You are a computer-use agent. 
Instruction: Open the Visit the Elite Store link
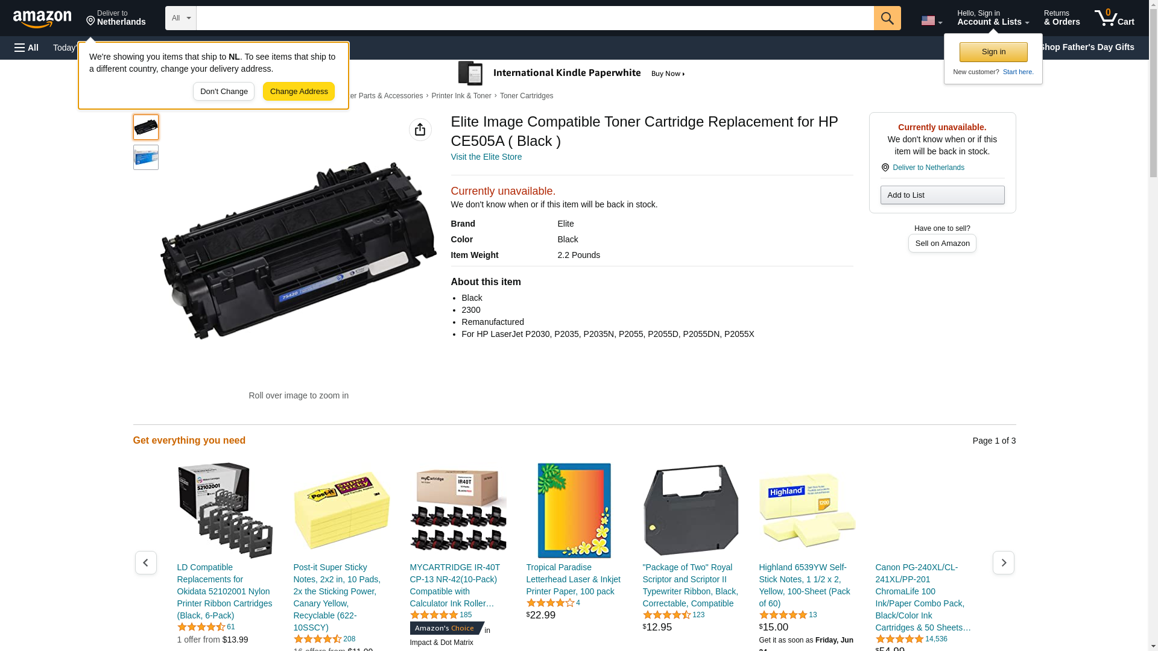[486, 157]
